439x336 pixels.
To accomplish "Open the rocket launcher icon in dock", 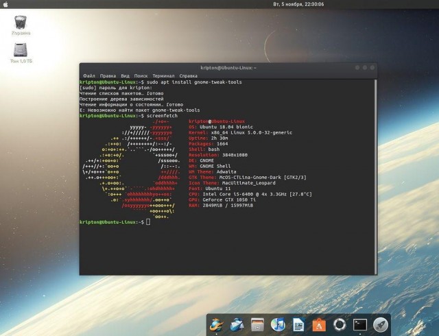I will coord(381,325).
